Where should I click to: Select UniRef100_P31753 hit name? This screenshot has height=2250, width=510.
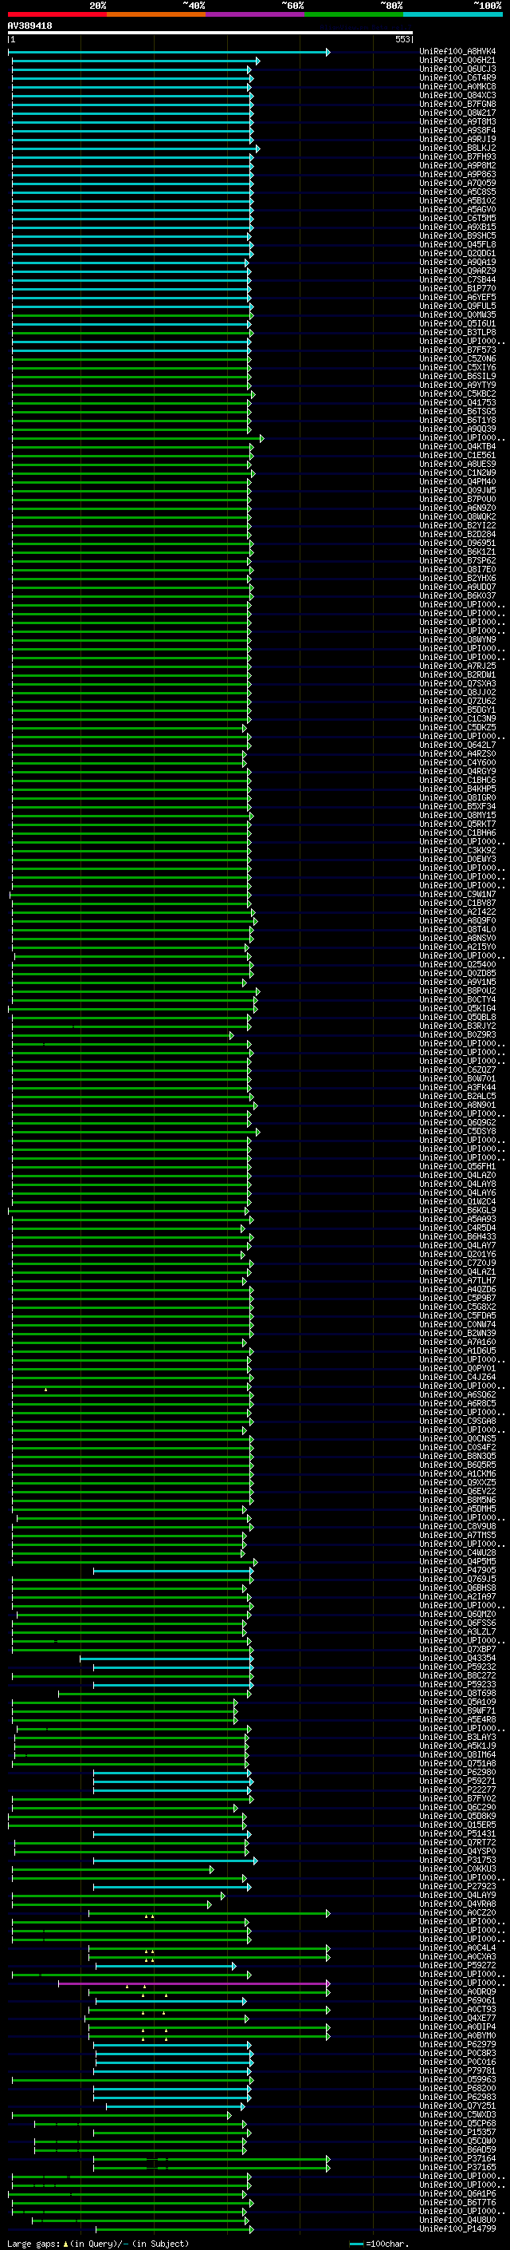(457, 1861)
